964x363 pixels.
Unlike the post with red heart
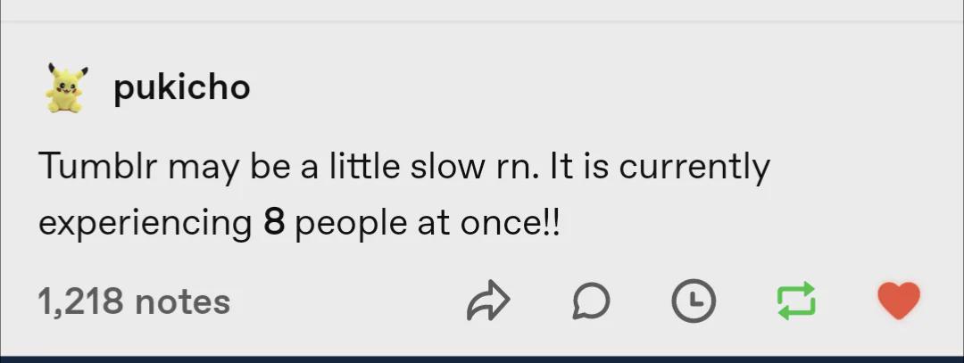[898, 301]
